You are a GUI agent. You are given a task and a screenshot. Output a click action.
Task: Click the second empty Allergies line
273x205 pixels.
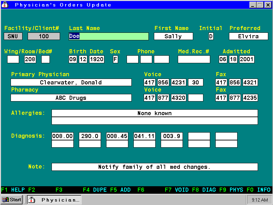coord(155,121)
